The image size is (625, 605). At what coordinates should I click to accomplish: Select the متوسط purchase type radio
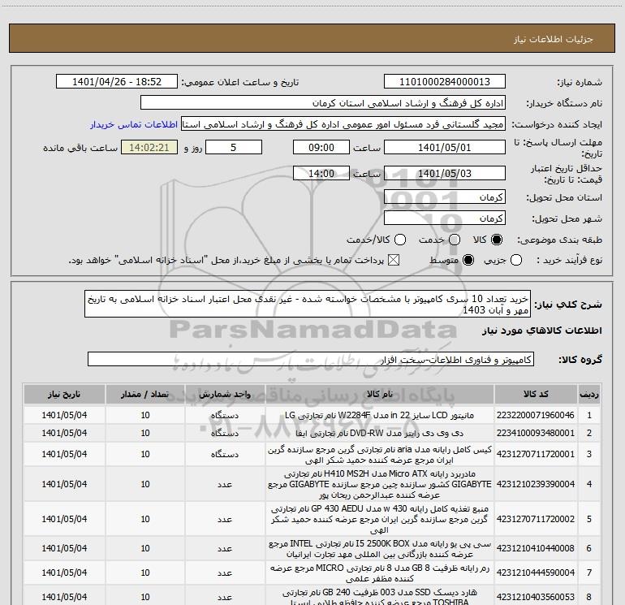468,260
